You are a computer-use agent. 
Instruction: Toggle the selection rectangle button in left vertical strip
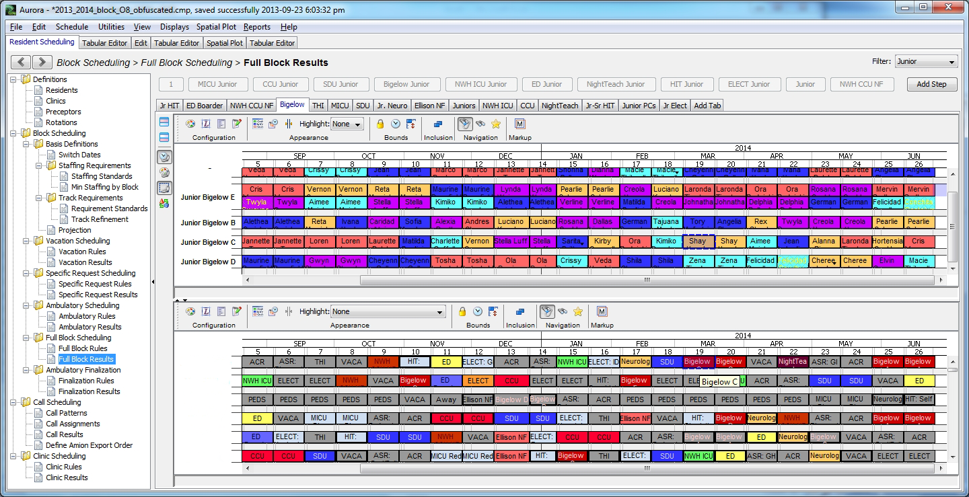tap(164, 188)
